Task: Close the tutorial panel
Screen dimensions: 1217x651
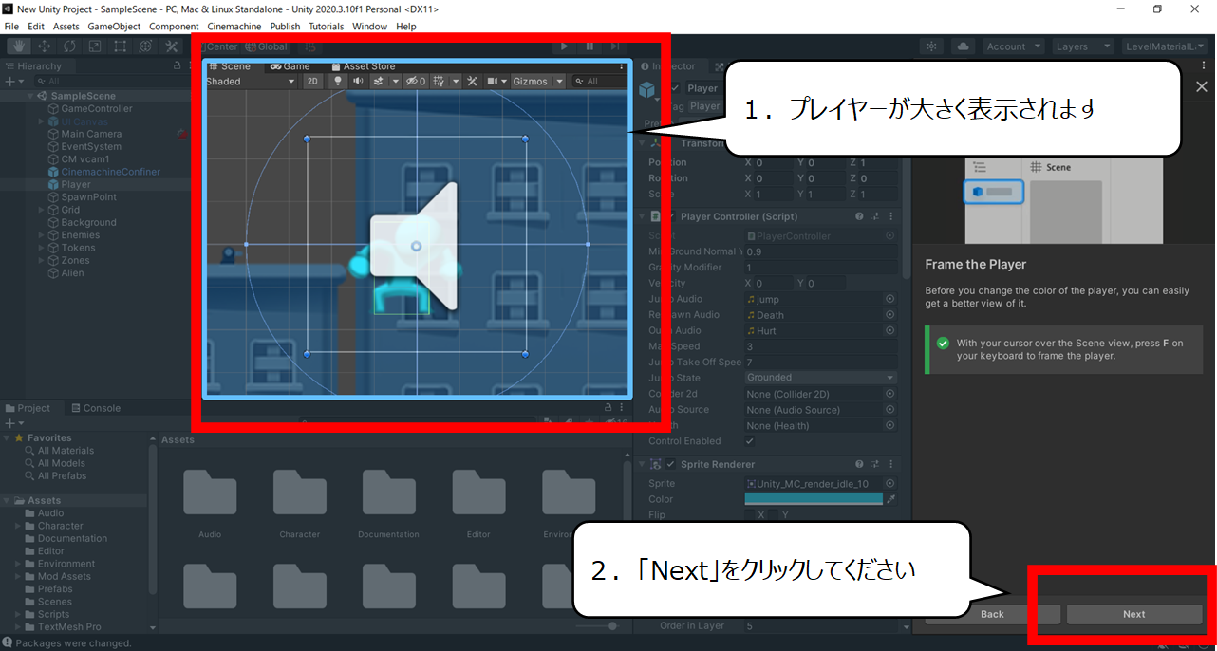Action: click(1201, 86)
